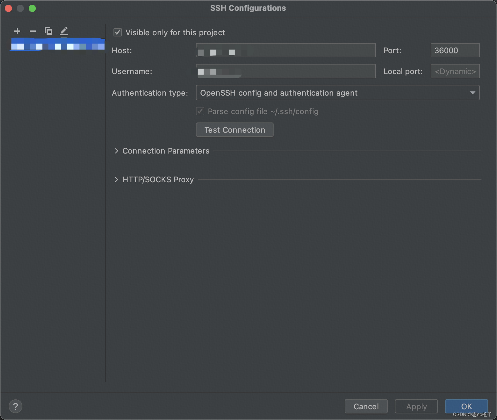Viewport: 497px width, 420px height.
Task: Focus the Port field showing 36000
Action: (455, 50)
